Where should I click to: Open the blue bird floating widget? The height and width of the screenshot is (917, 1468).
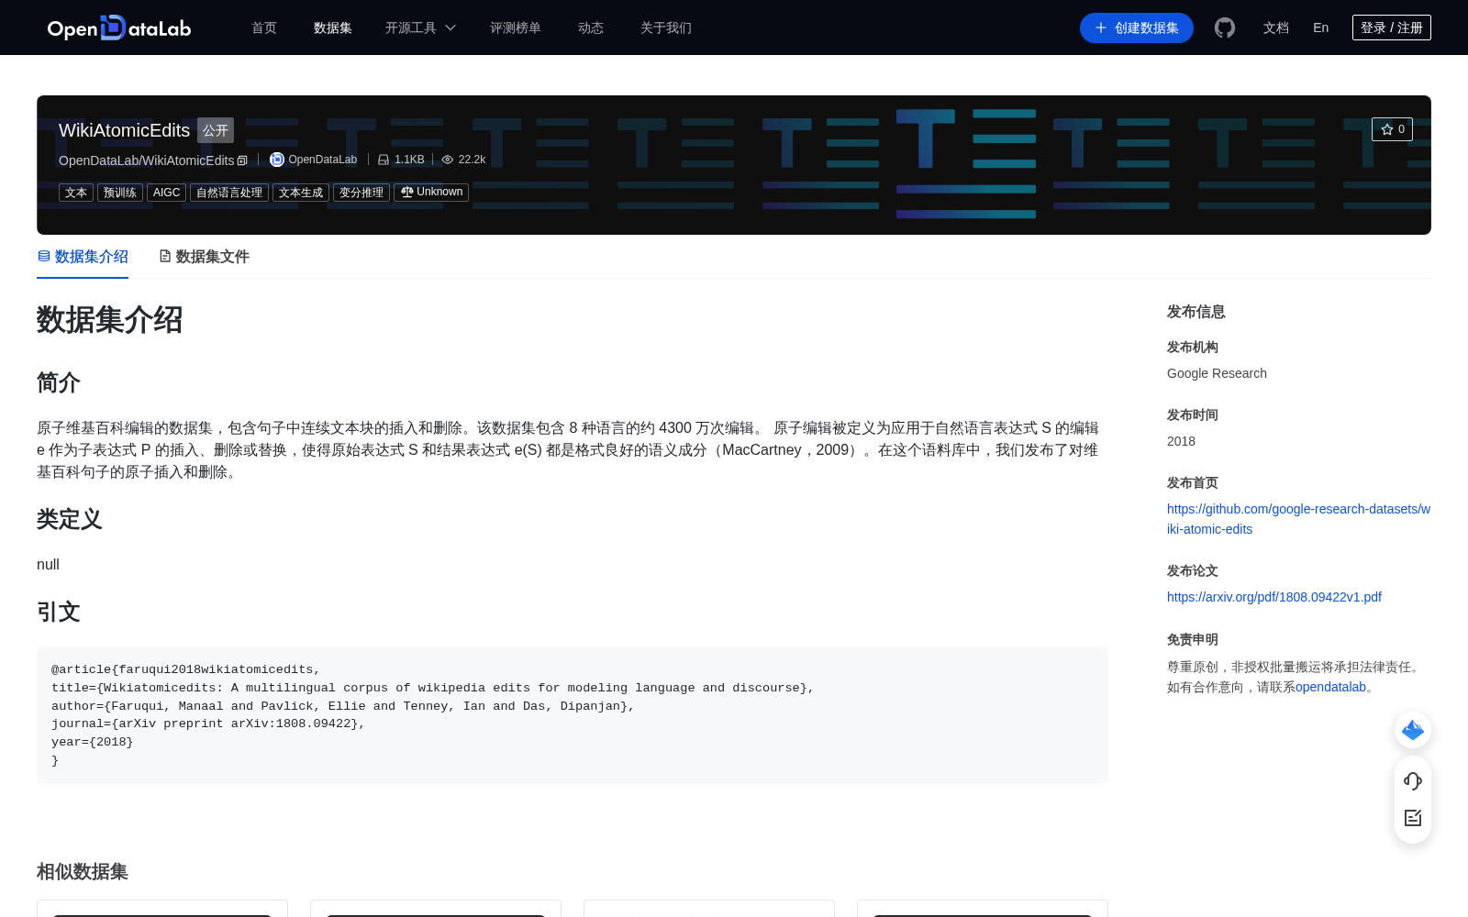[1413, 730]
